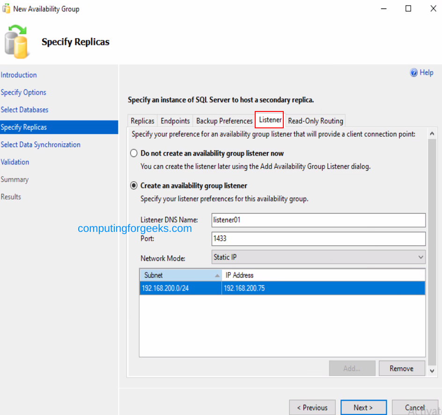
Task: Select "Create an availability group listener"
Action: click(x=133, y=185)
